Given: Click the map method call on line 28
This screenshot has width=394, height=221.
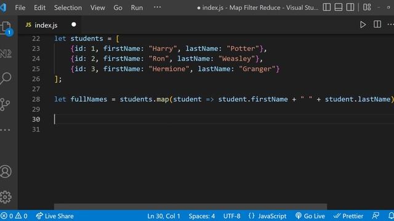Looking at the screenshot, I should tap(163, 99).
